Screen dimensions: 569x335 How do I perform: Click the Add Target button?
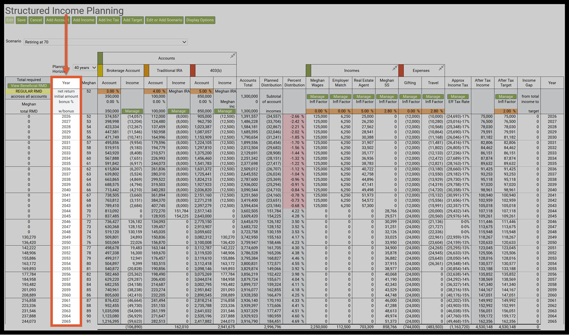coord(133,20)
